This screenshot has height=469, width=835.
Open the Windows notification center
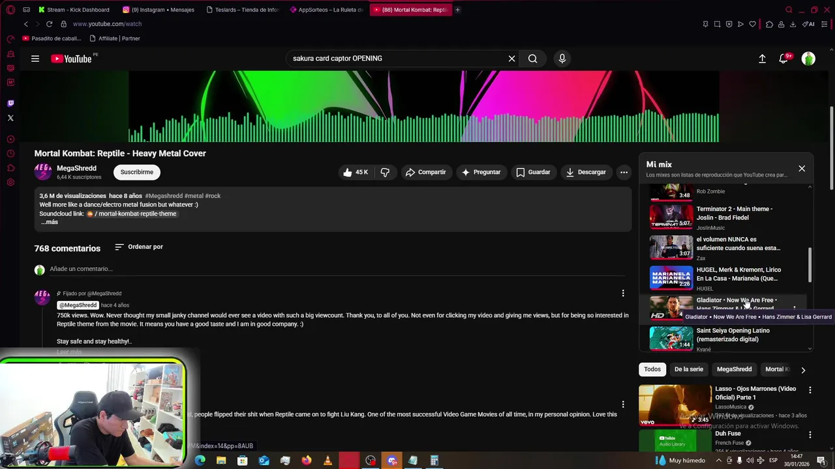(x=821, y=461)
